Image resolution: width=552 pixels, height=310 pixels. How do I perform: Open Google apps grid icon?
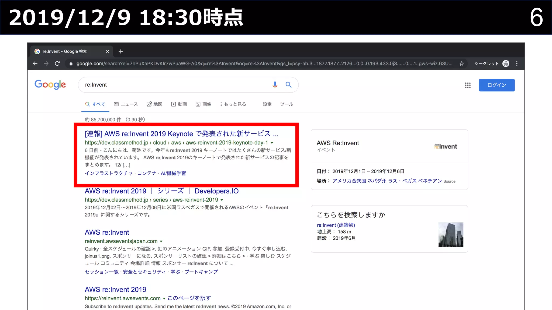(x=468, y=85)
